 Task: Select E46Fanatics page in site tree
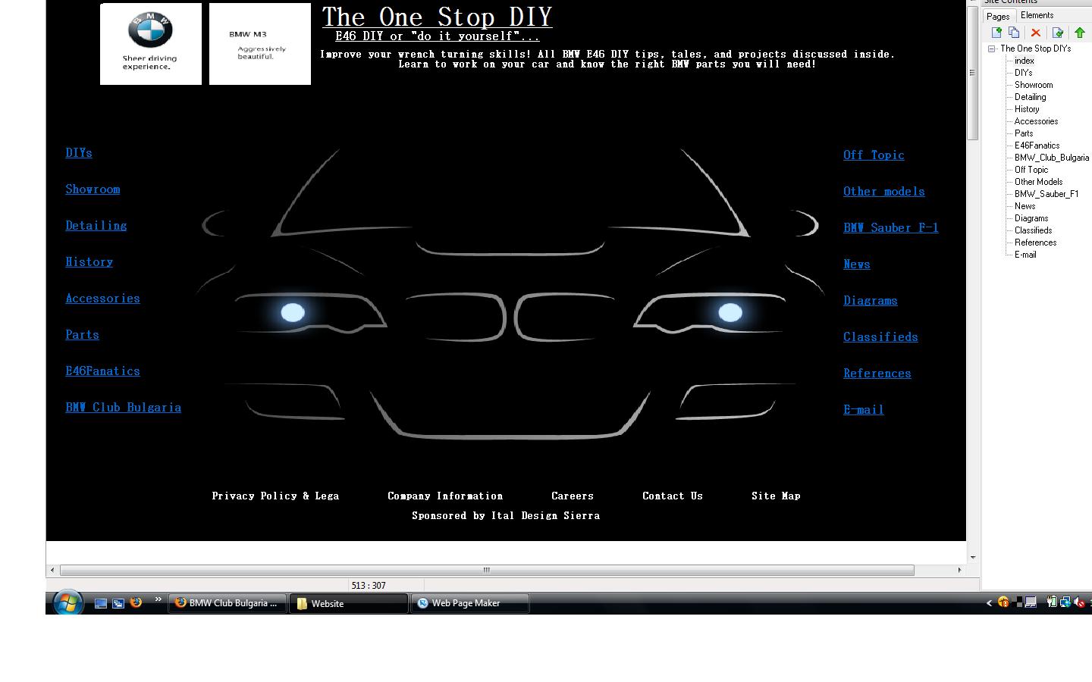coord(1037,145)
